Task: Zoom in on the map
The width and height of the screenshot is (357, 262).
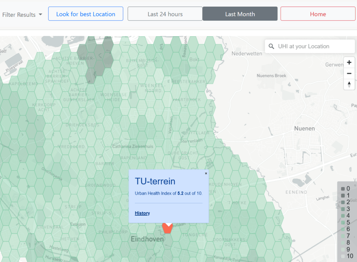Action: [349, 62]
